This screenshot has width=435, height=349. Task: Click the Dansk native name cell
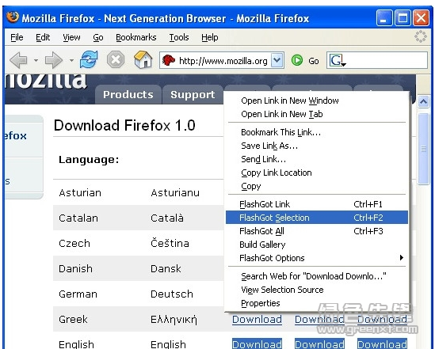tap(166, 269)
